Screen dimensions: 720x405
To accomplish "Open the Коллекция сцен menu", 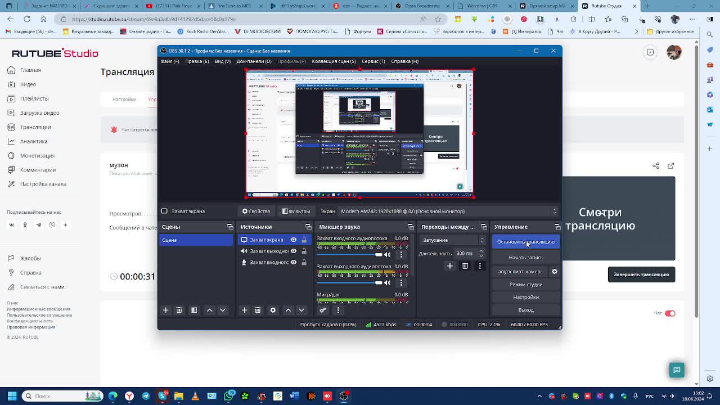I will coord(334,61).
